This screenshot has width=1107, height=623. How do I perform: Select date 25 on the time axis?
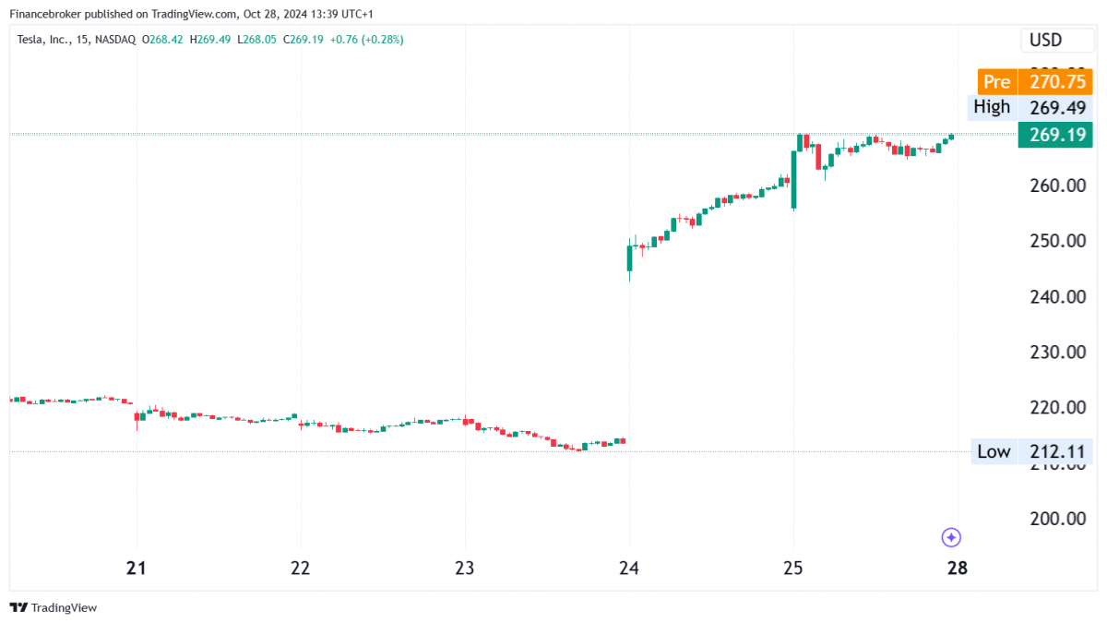coord(793,568)
